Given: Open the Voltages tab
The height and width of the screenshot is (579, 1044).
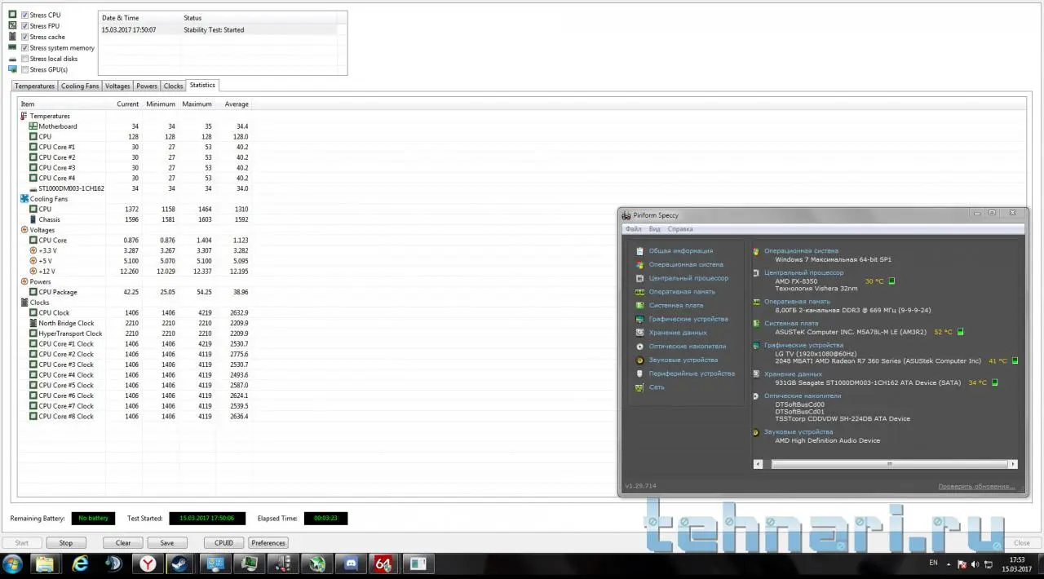Looking at the screenshot, I should (x=117, y=86).
